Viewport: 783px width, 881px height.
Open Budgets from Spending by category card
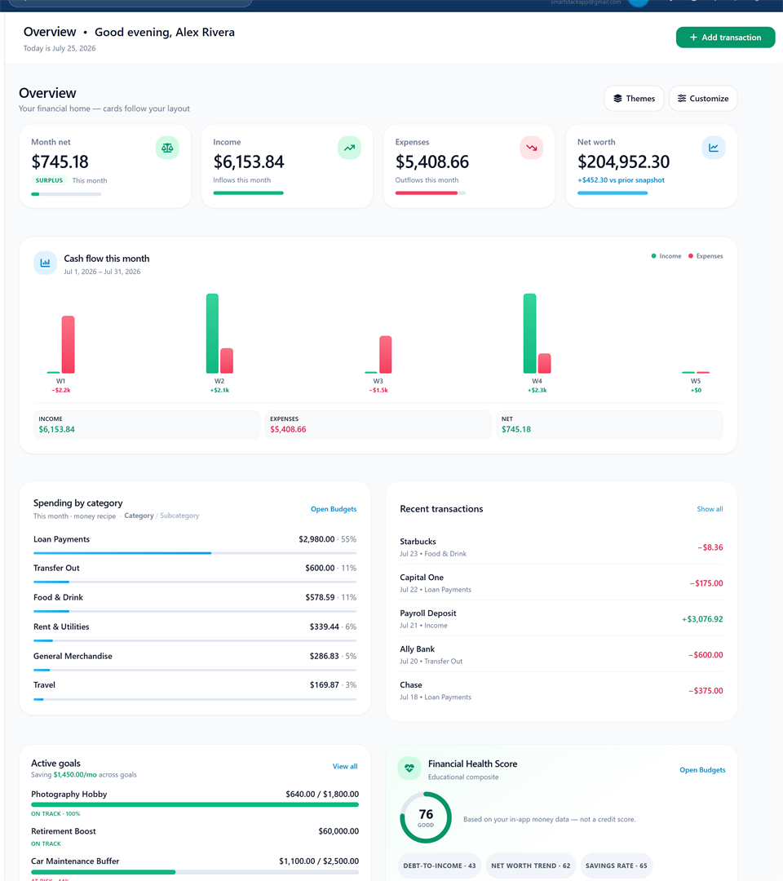click(334, 509)
